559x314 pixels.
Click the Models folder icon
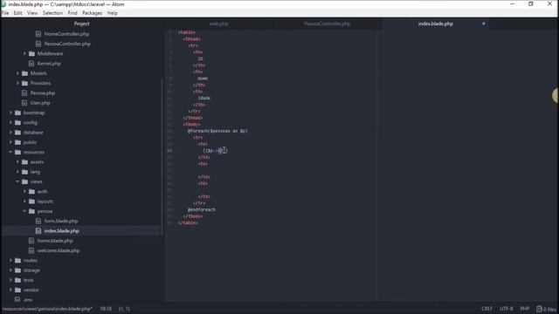click(24, 73)
